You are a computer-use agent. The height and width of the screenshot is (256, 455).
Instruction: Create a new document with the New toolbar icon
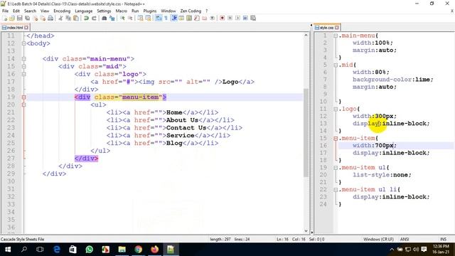click(x=4, y=18)
